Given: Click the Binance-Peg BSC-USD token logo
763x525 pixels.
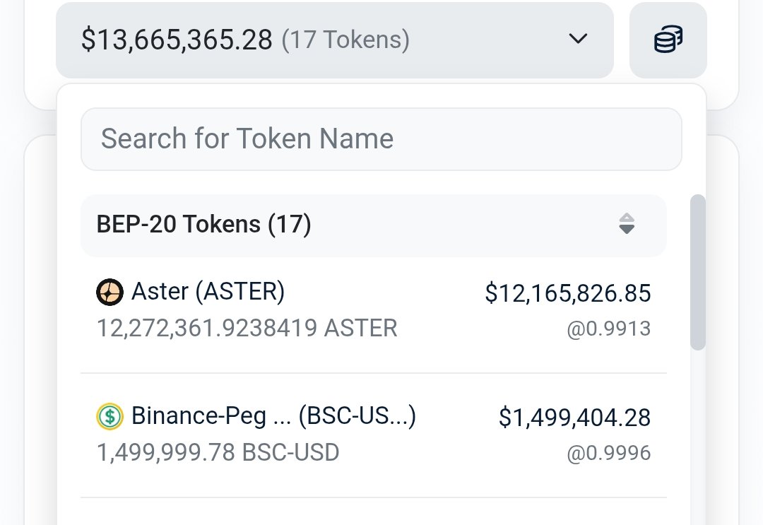Looking at the screenshot, I should click(x=110, y=416).
